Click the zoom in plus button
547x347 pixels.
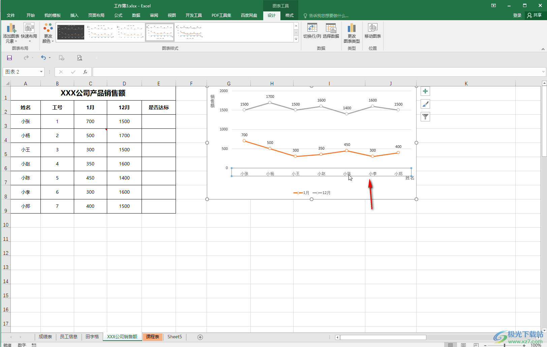pos(524,345)
